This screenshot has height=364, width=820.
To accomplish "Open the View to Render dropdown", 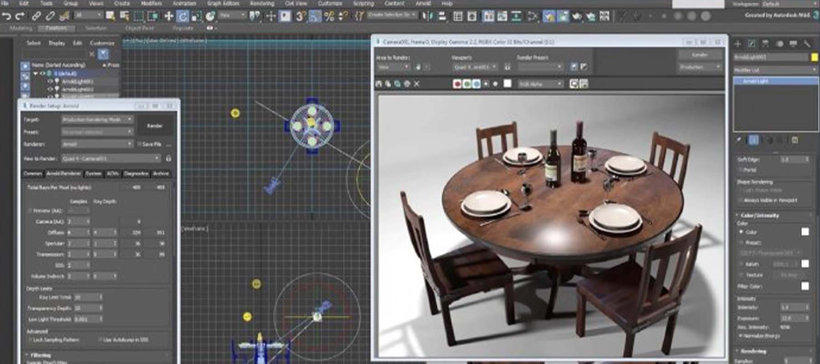I will point(111,158).
